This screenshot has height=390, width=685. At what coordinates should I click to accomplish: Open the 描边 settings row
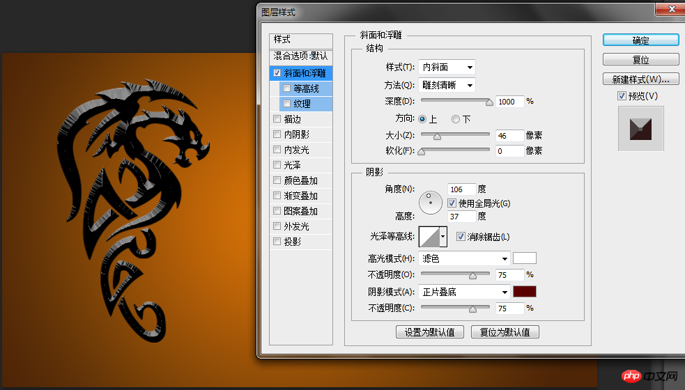[301, 119]
